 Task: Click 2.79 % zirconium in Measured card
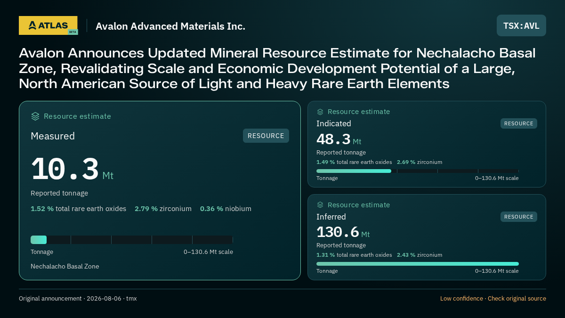(x=163, y=209)
